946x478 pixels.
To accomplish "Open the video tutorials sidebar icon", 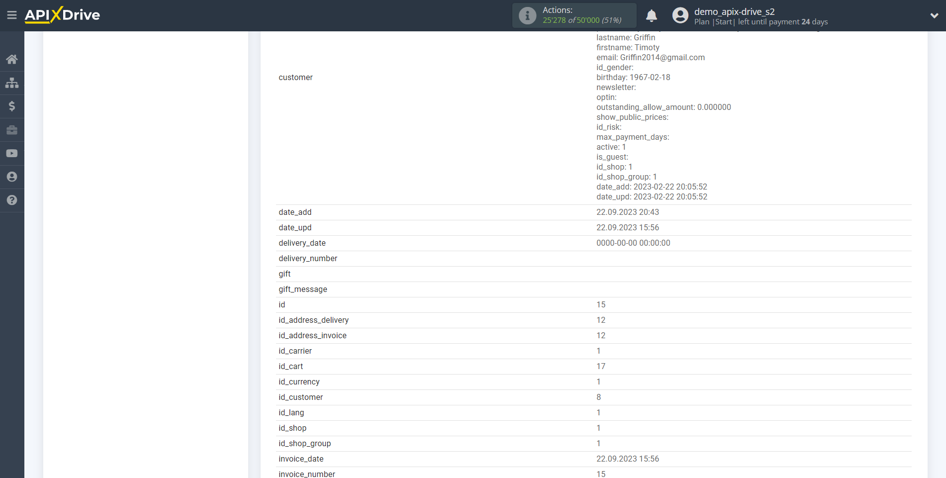I will pyautogui.click(x=12, y=153).
